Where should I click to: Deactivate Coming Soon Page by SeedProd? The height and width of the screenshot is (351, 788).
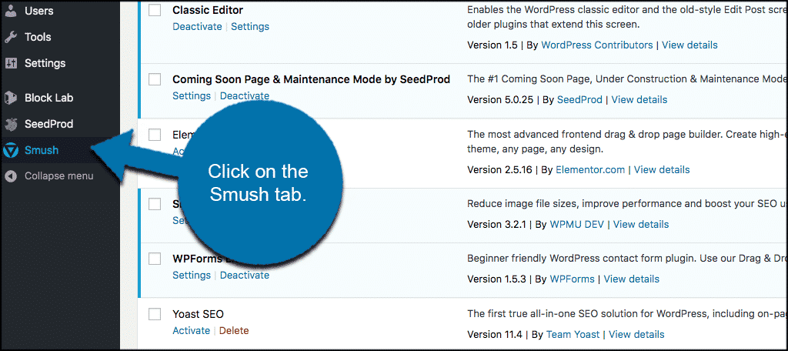click(245, 96)
